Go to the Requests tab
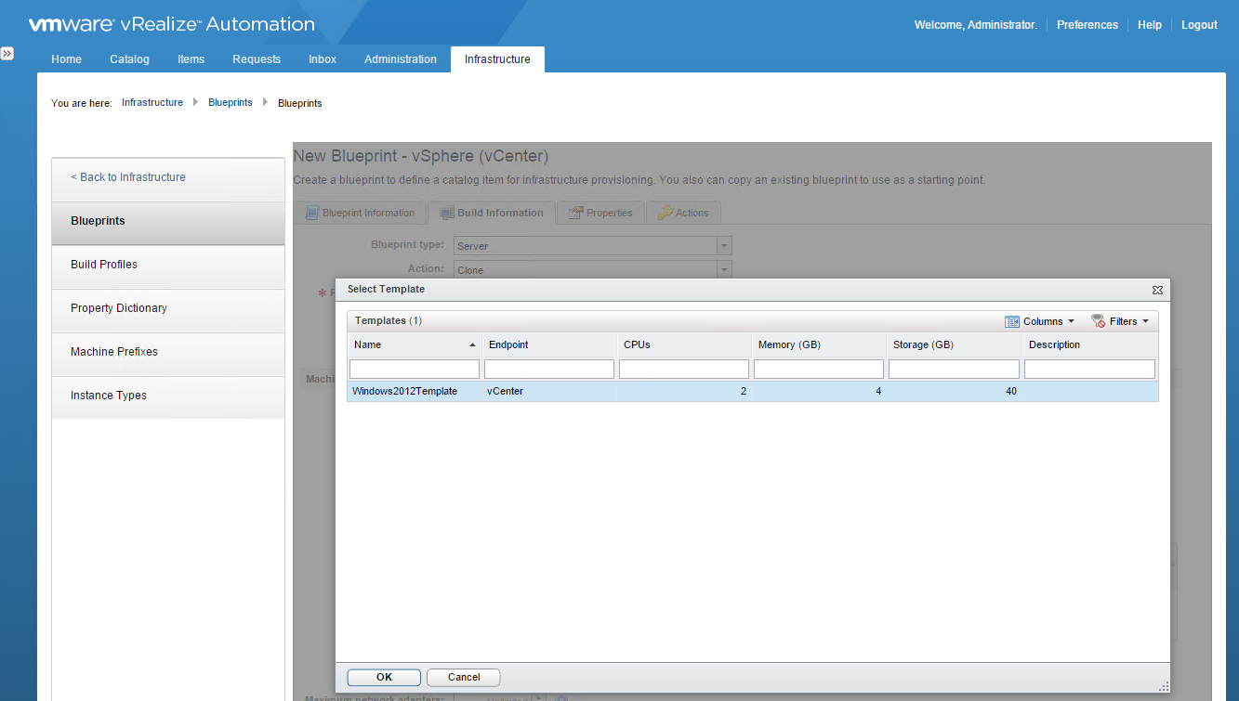Screen dimensions: 1239x701 point(257,59)
